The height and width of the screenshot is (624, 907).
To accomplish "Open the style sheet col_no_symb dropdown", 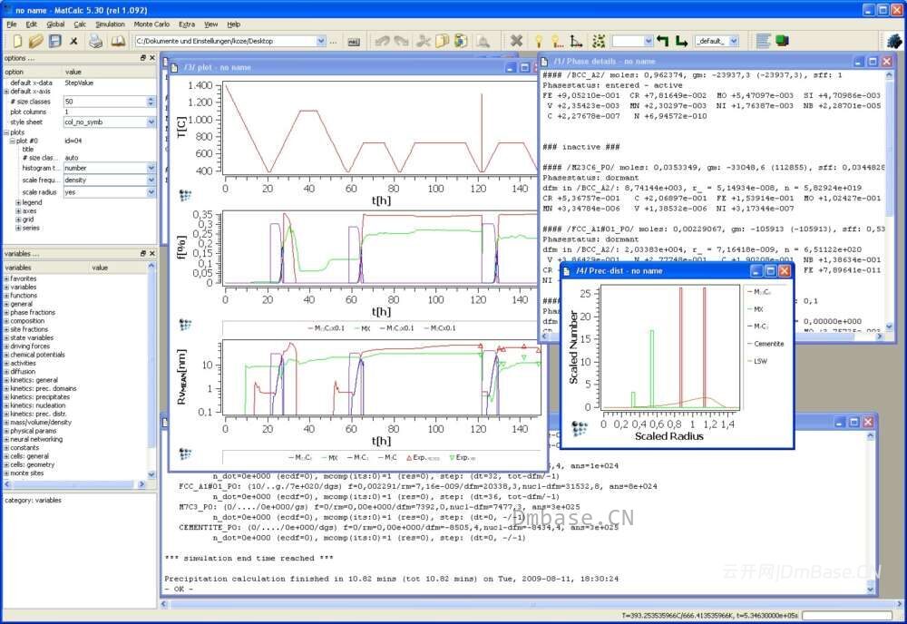I will tap(151, 122).
